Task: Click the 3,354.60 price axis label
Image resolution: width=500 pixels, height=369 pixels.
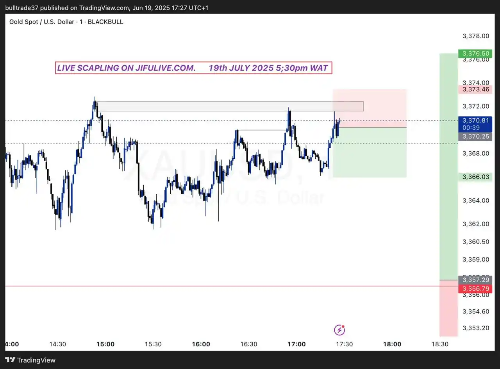Action: click(x=476, y=312)
